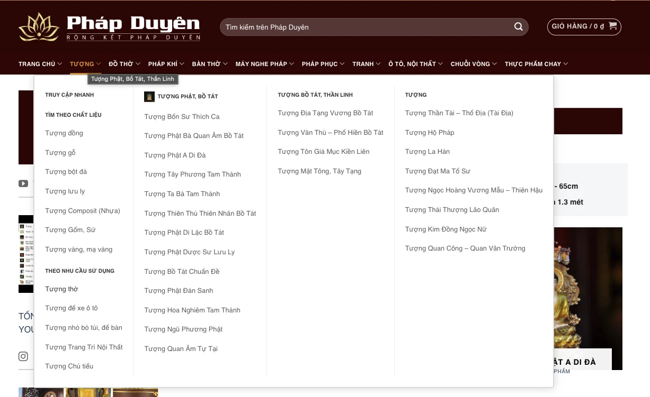Choose Tượng Bổn Sư Thích Ca
Image resolution: width=650 pixels, height=397 pixels.
point(182,117)
